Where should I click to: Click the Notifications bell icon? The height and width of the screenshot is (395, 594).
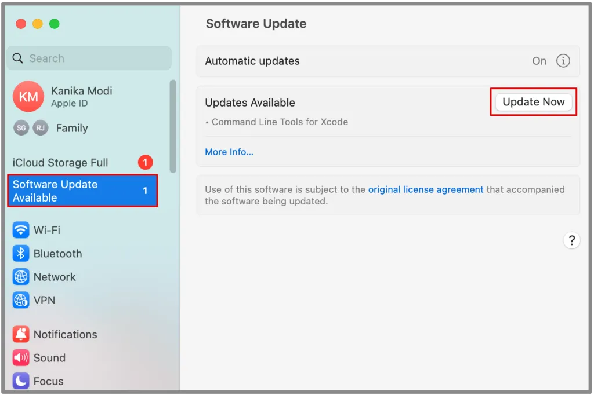tap(21, 334)
